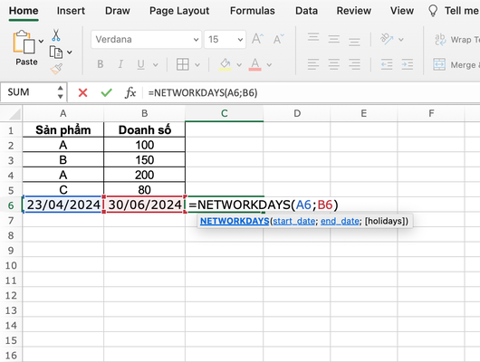Increase font size with large A

coord(257,39)
